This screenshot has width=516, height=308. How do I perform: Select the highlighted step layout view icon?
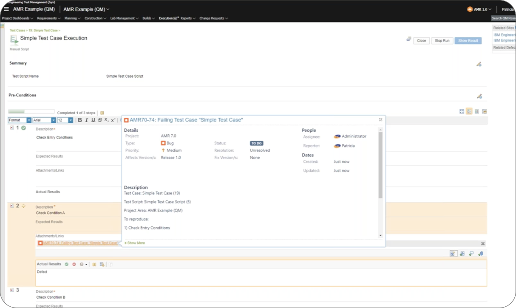469,111
